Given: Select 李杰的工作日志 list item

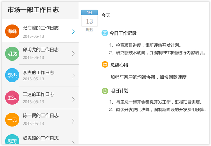Looking at the screenshot, I should point(40,76).
